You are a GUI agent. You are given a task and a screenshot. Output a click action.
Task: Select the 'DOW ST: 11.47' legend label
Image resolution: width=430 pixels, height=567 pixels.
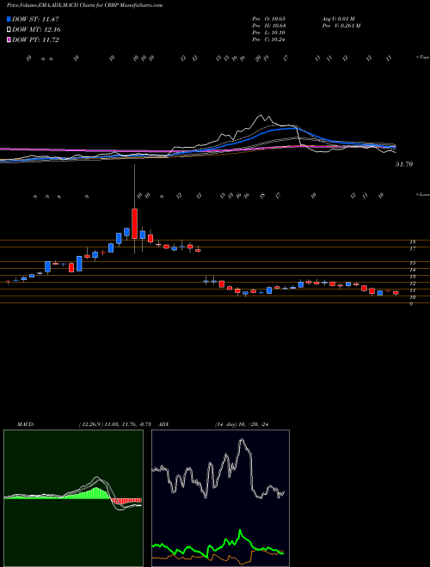click(x=35, y=19)
